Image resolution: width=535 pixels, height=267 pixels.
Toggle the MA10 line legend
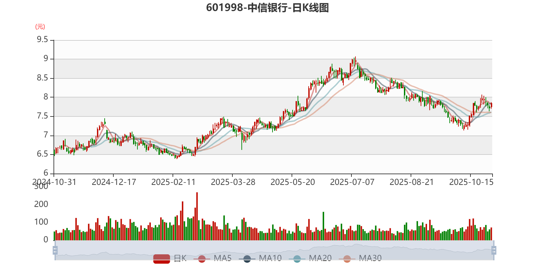point(260,258)
